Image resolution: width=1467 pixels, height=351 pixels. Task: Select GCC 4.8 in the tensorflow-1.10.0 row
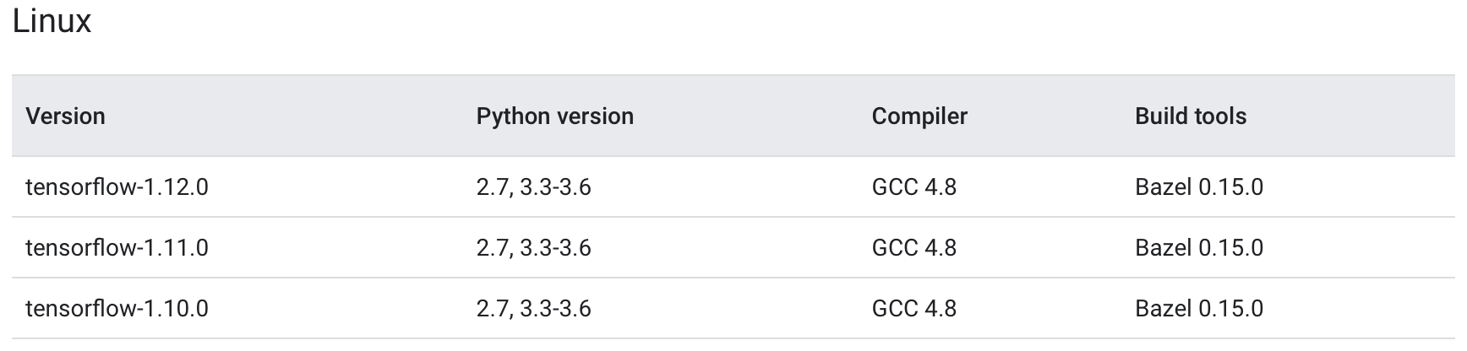tap(913, 308)
